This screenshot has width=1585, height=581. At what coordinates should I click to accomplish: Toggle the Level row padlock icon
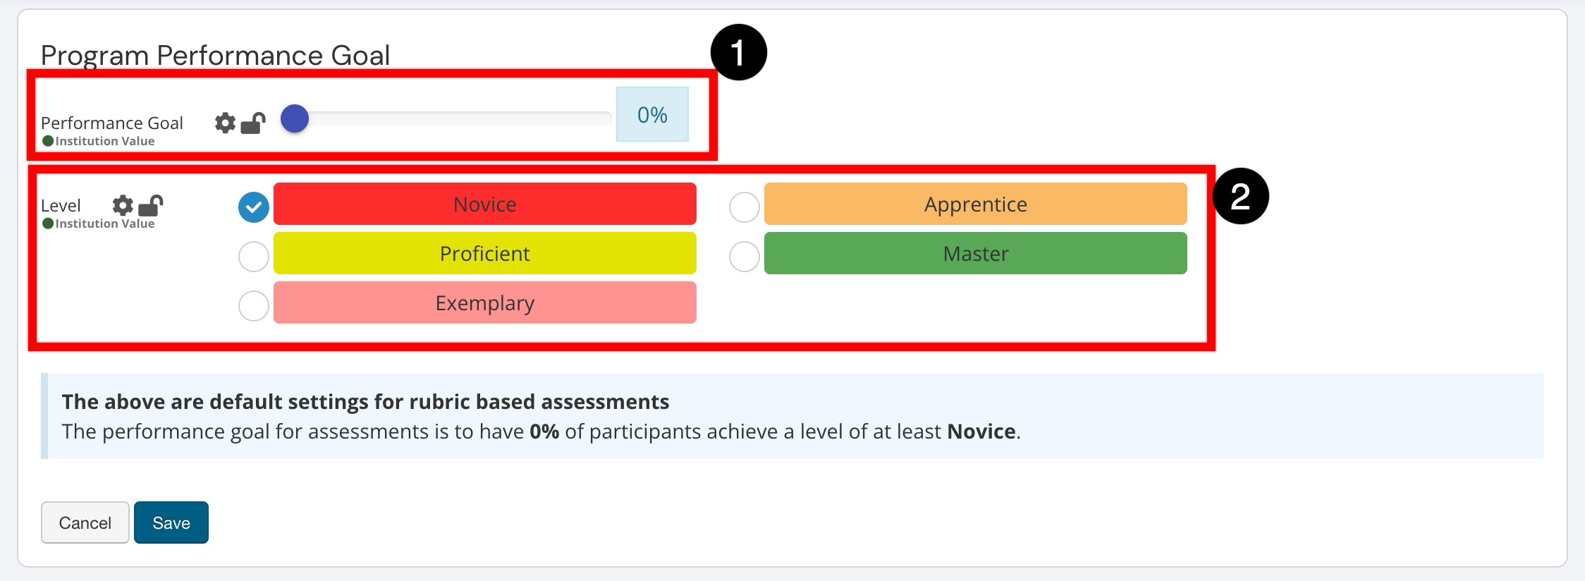pos(150,205)
